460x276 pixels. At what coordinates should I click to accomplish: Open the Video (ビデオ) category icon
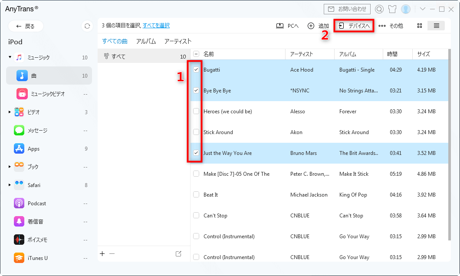(19, 112)
